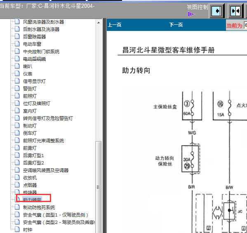Open 安全气囊（类型2 entry

[x=59, y=222]
